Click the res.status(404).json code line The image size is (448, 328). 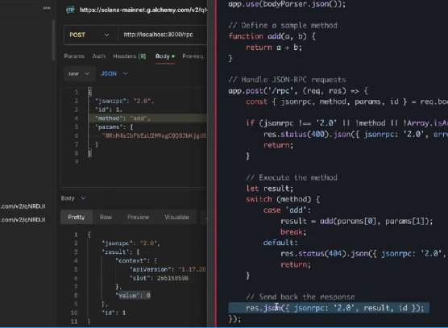363,253
